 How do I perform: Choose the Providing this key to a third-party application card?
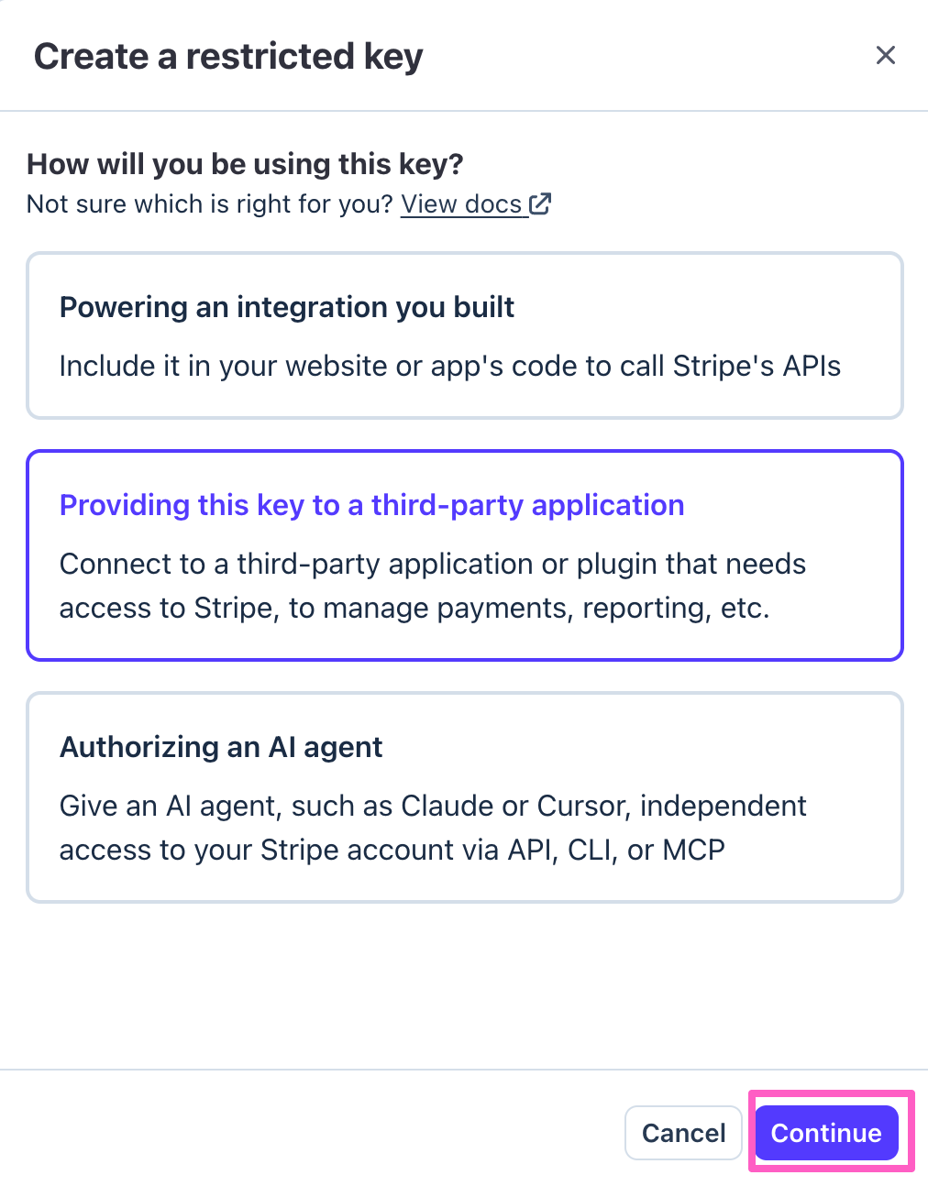465,555
